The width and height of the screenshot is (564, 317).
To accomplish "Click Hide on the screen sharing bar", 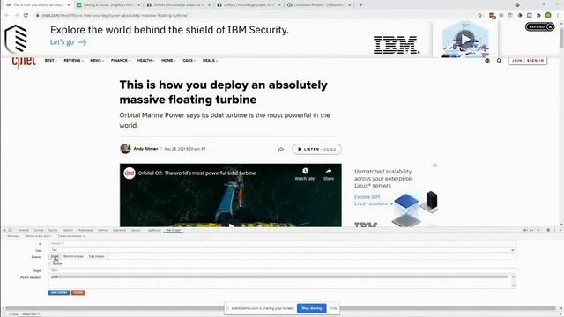I will [x=333, y=308].
